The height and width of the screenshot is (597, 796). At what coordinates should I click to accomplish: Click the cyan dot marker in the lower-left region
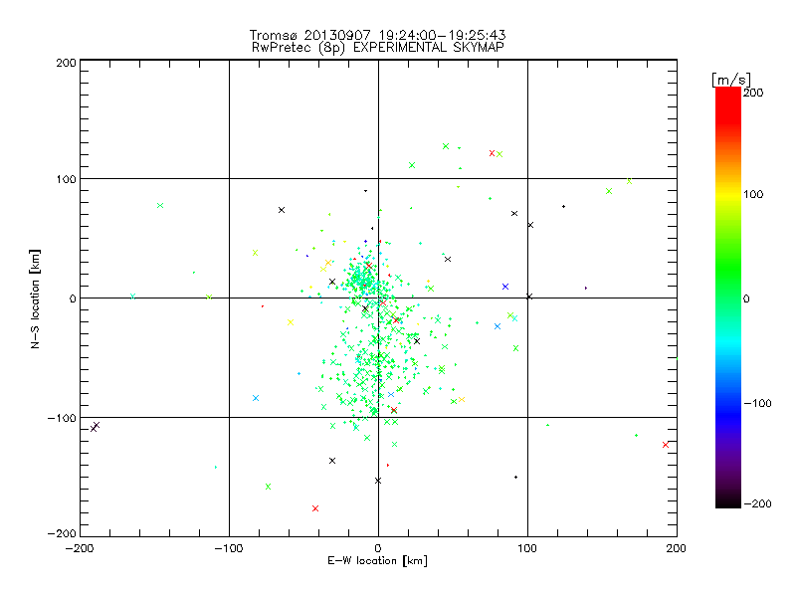pos(216,467)
